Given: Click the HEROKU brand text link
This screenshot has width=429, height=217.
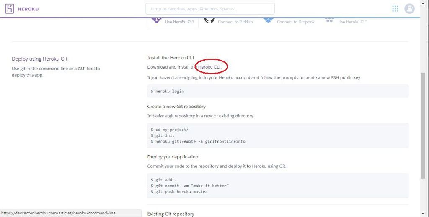Looking at the screenshot, I should 28,9.
